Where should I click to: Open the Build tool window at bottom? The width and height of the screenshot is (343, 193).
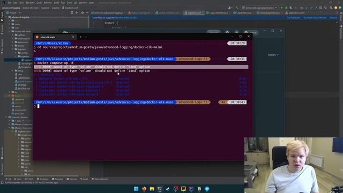[84, 179]
